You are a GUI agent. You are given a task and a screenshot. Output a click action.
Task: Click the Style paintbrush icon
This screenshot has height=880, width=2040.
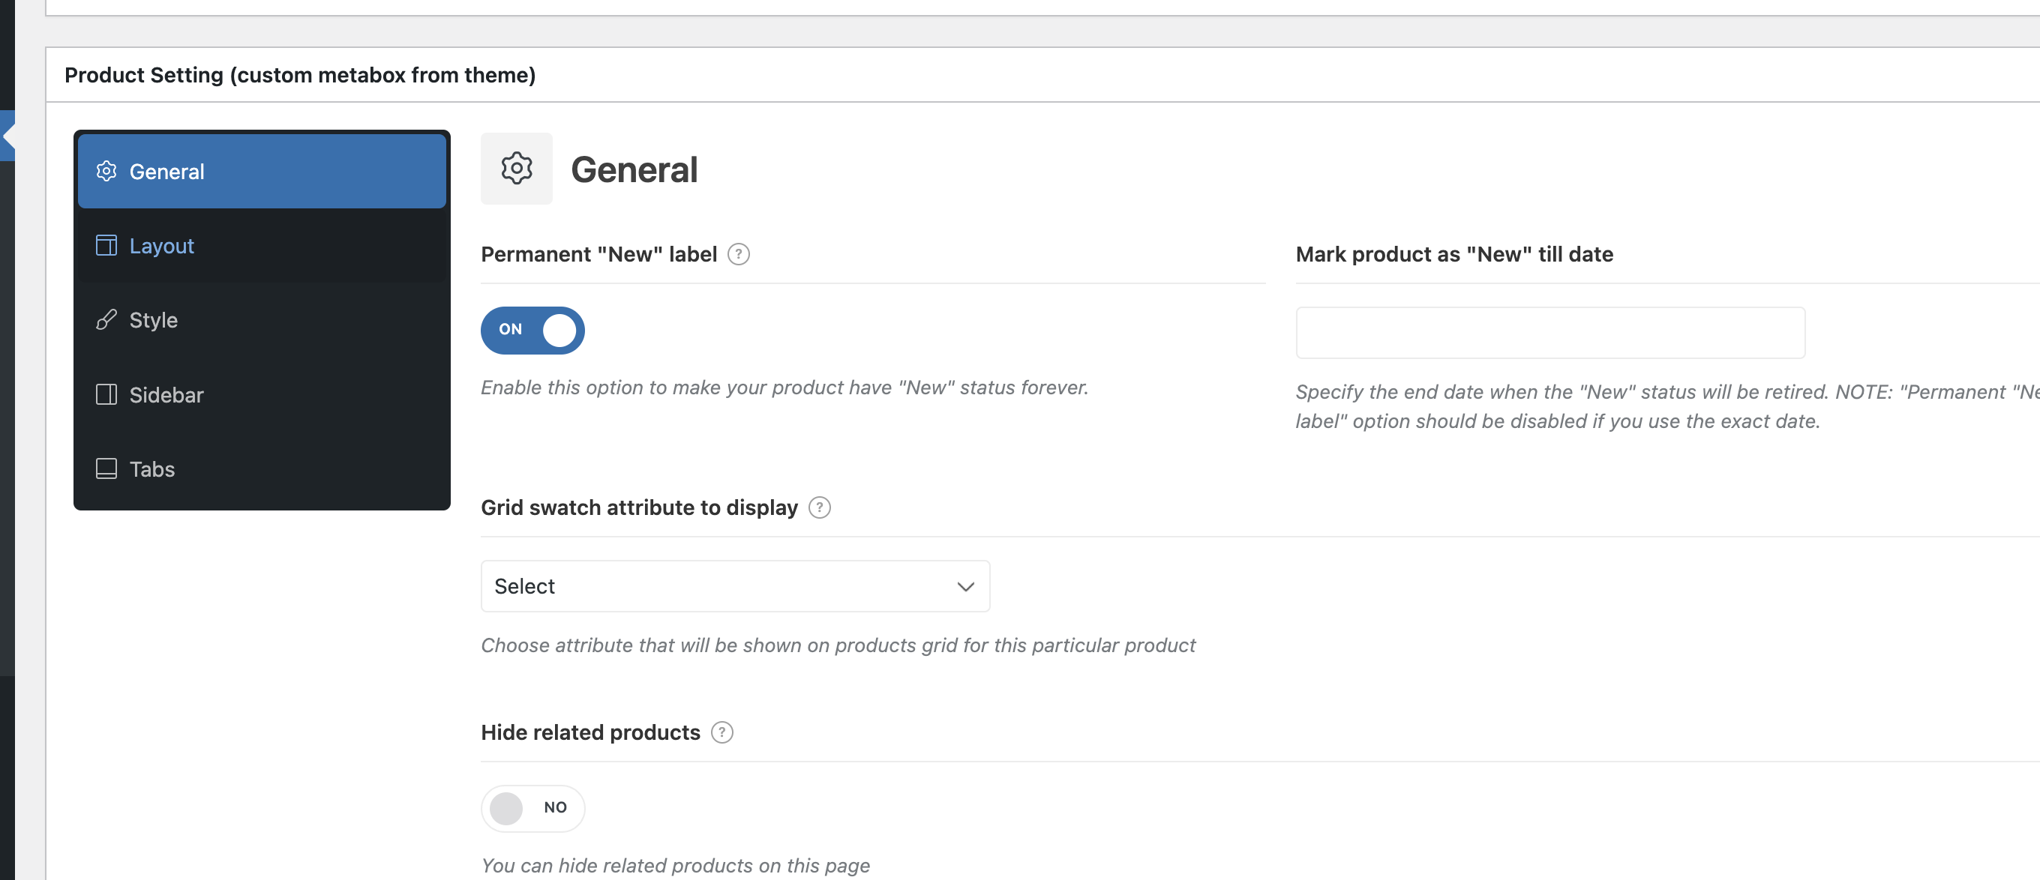click(x=106, y=320)
